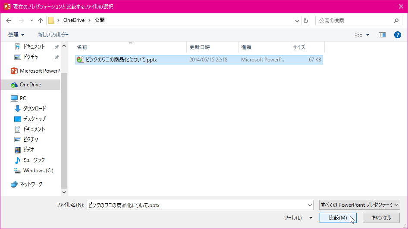Open the ミュージック folder
Screen dimensions: 408x229
click(x=30, y=160)
